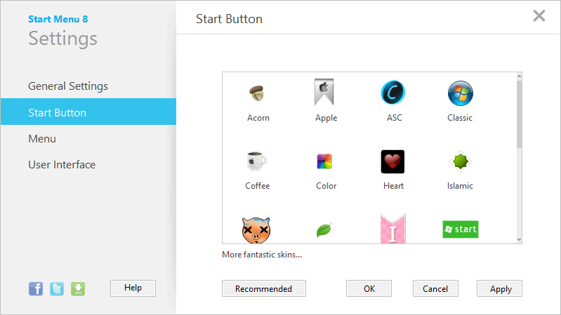Click the Recommended button
Screen dimensions: 561x315
point(264,288)
